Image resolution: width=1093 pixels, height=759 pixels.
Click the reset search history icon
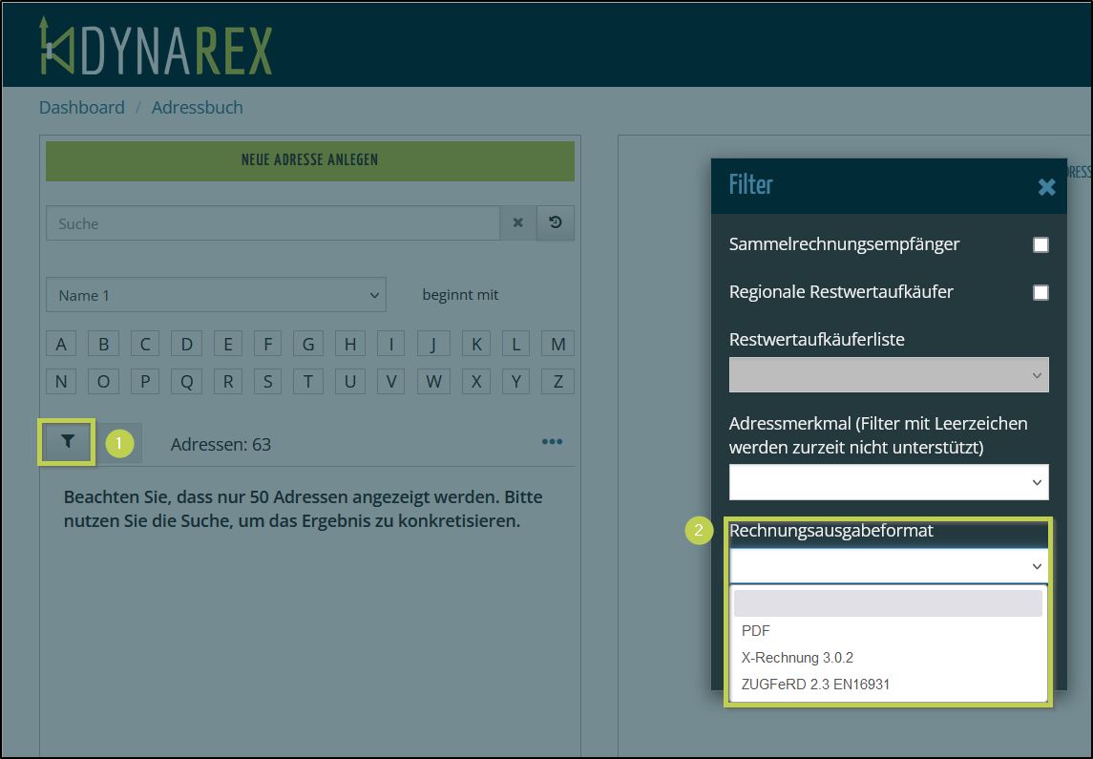(x=556, y=223)
